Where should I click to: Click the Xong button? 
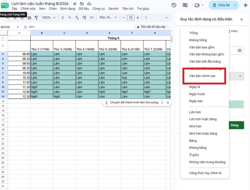point(236,125)
